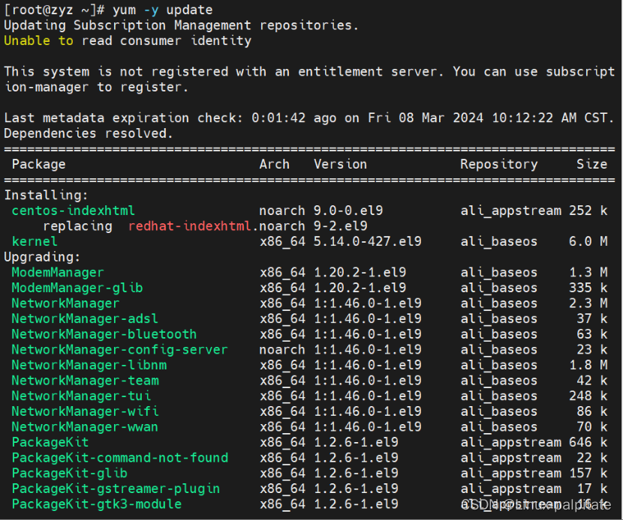Viewport: 623px width, 520px height.
Task: Click the 'Updating Subscription Management repositories.' line
Action: pyautogui.click(x=181, y=25)
